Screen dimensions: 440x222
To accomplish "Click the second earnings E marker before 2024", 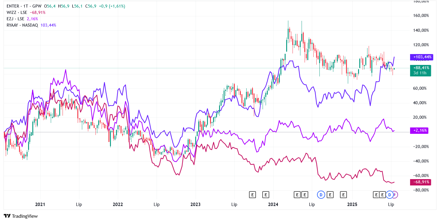I will click(266, 195).
